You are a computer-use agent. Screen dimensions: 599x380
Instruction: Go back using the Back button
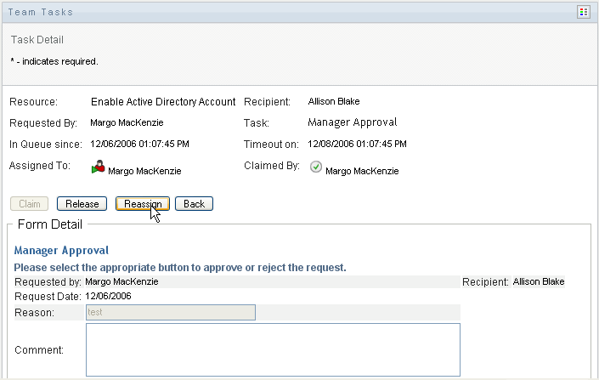tap(194, 204)
